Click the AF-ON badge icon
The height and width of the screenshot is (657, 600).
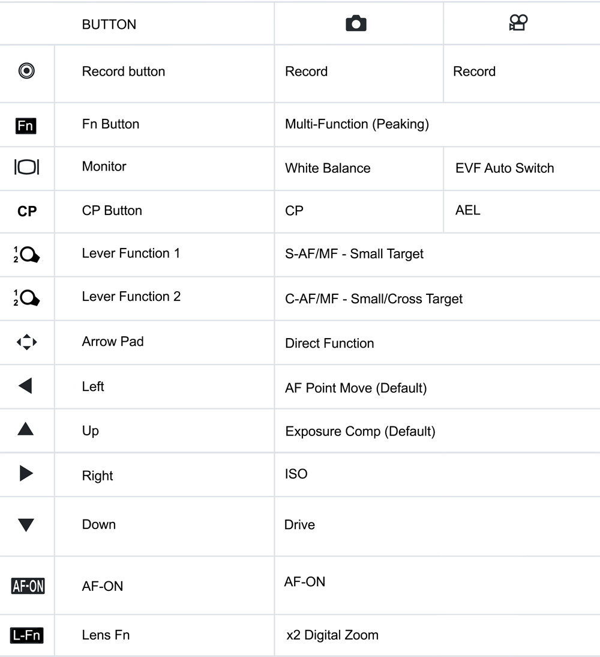(x=28, y=586)
